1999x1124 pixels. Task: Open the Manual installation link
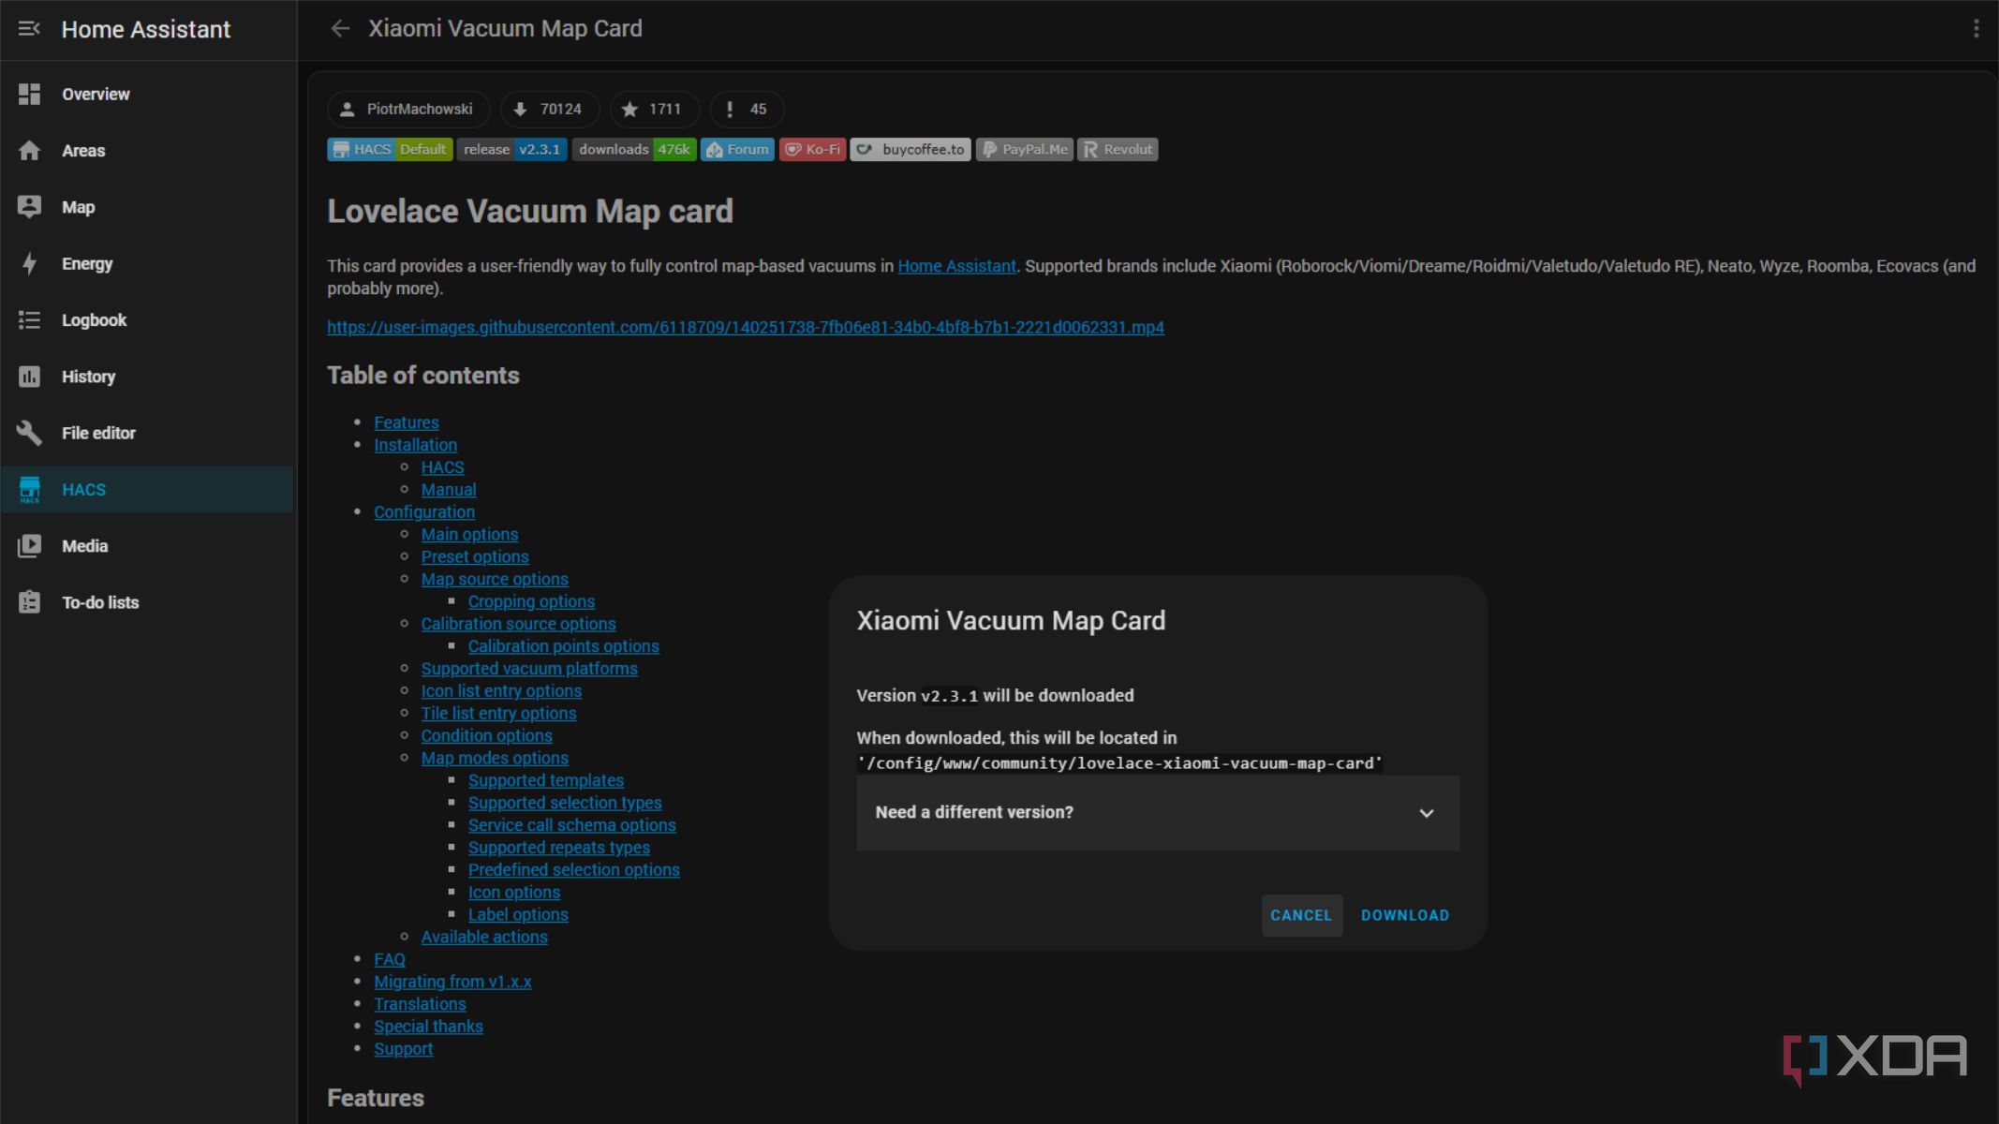pyautogui.click(x=449, y=490)
